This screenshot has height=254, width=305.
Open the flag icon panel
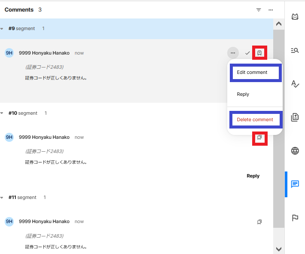click(x=295, y=218)
